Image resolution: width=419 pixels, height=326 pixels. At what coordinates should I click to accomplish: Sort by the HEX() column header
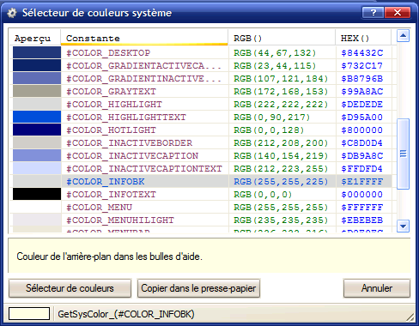[363, 38]
